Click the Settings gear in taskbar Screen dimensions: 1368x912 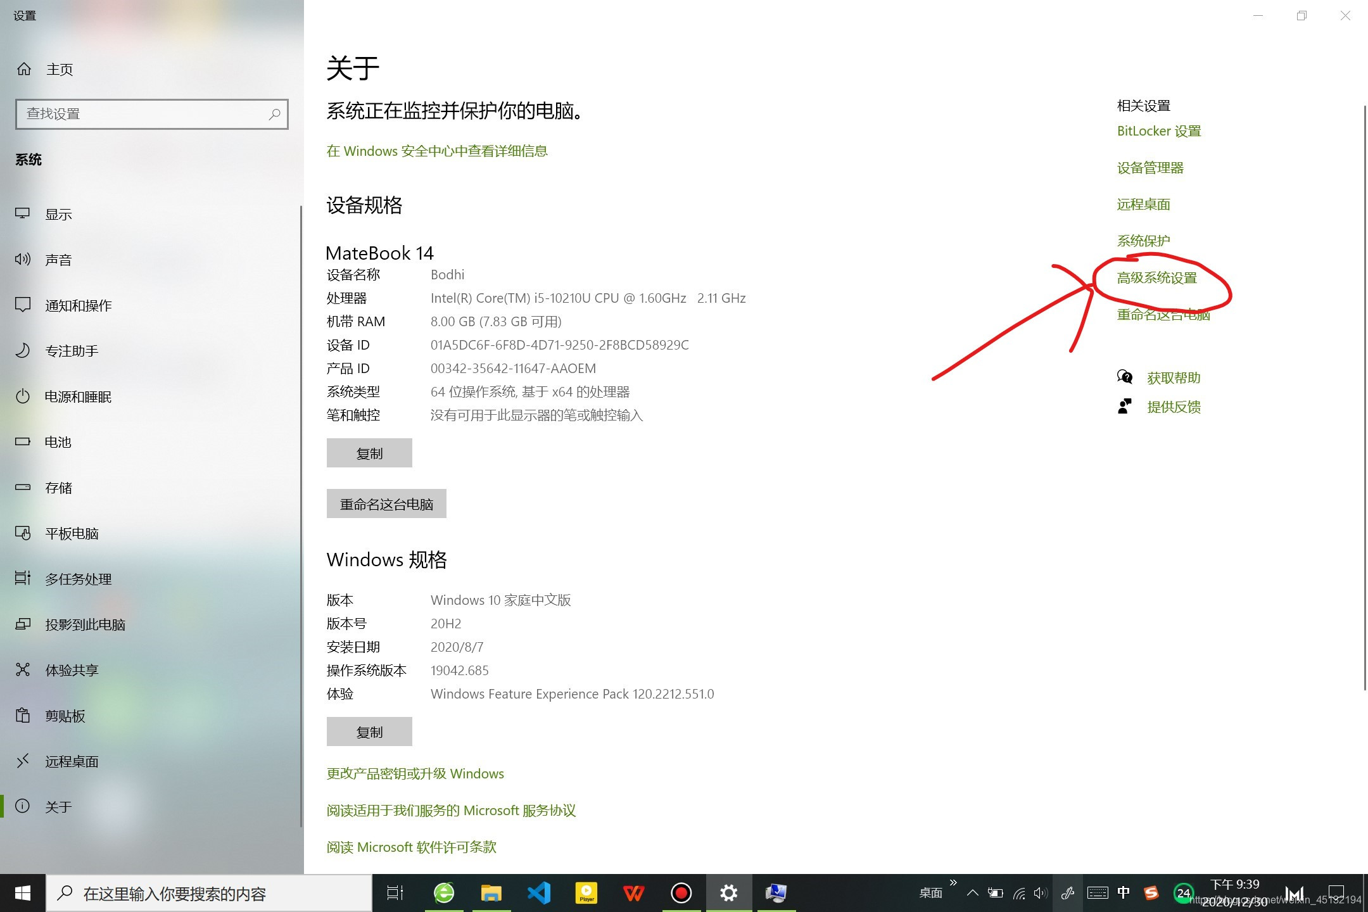(729, 893)
